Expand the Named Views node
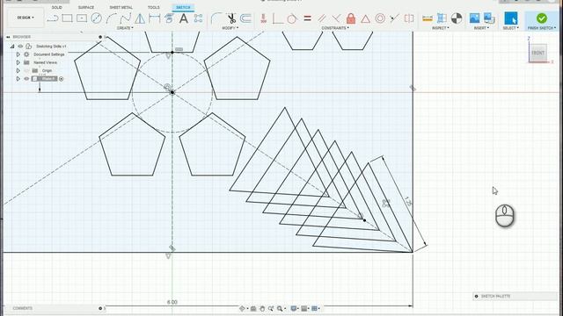 (18, 62)
